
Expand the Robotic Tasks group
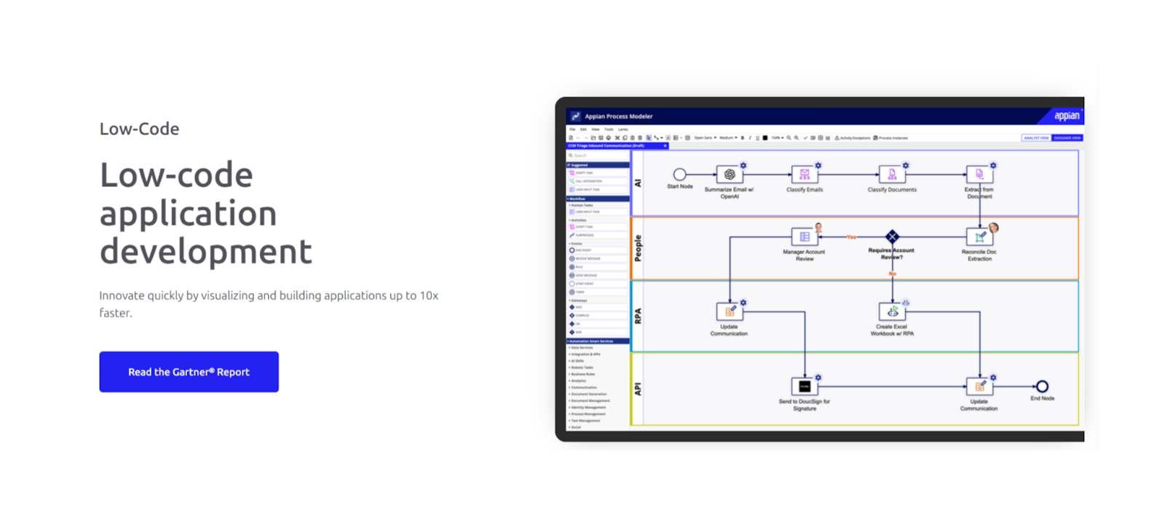point(581,368)
